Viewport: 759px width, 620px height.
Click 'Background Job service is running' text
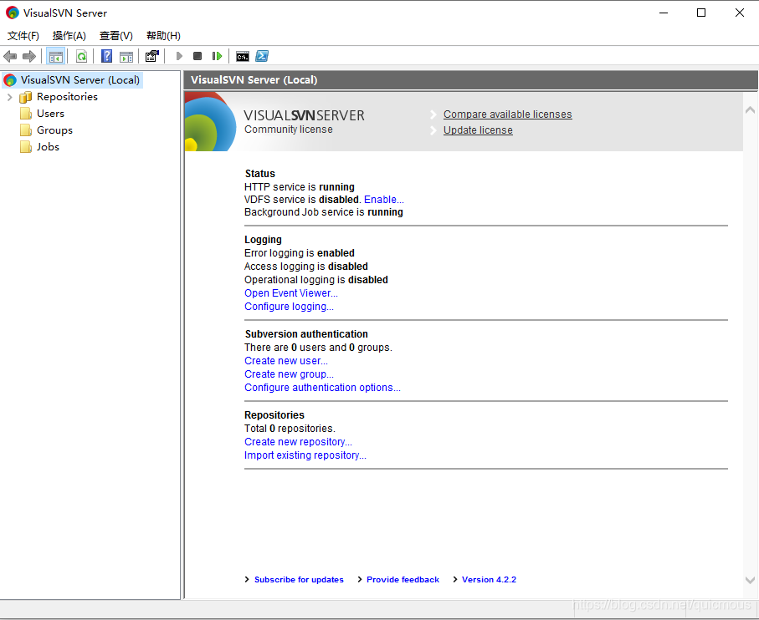(x=323, y=212)
